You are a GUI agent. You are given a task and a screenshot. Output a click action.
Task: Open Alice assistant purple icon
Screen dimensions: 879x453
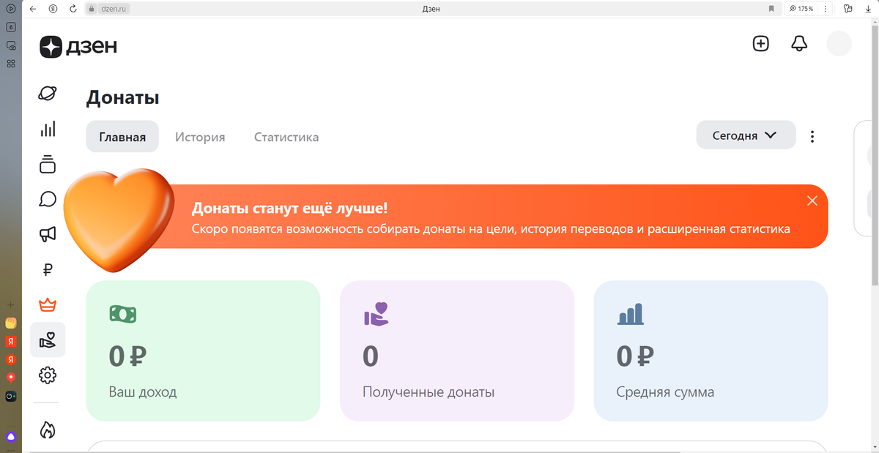pos(11,437)
